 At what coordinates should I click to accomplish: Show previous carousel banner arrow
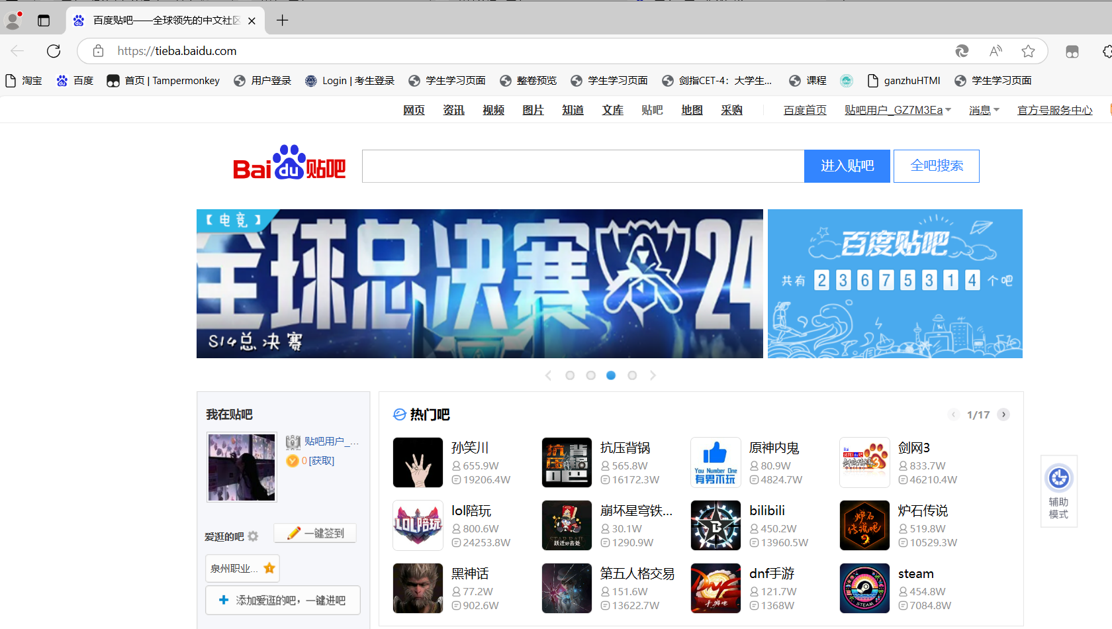(548, 375)
